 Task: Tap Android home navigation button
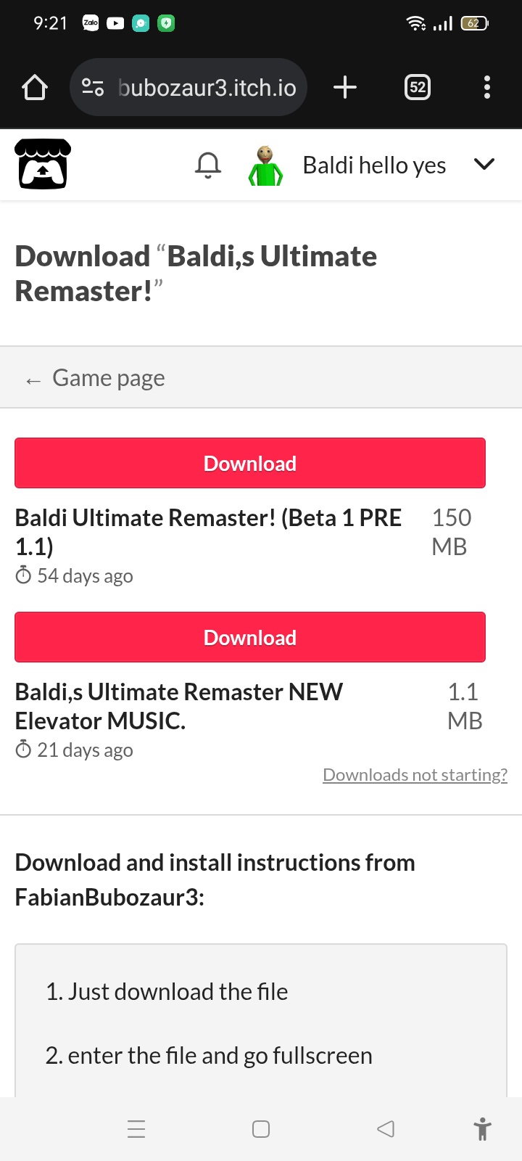click(x=261, y=1129)
